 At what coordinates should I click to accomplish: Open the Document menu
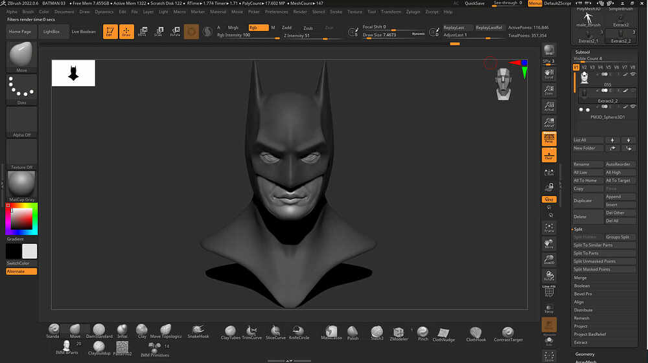tap(64, 12)
